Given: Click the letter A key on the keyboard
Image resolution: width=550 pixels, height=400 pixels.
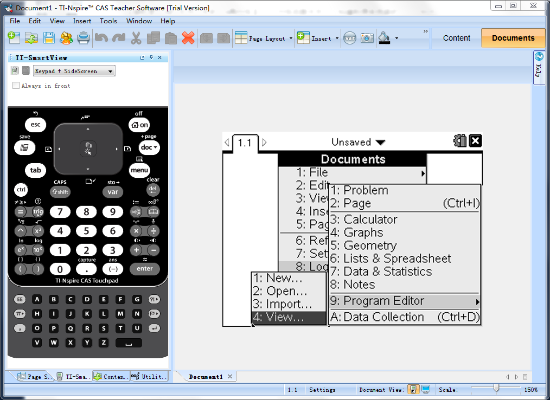Looking at the screenshot, I should pyautogui.click(x=37, y=299).
